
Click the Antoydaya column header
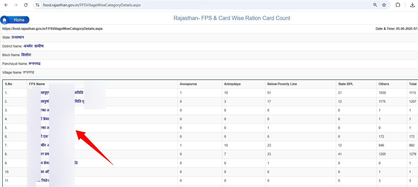tap(232, 84)
